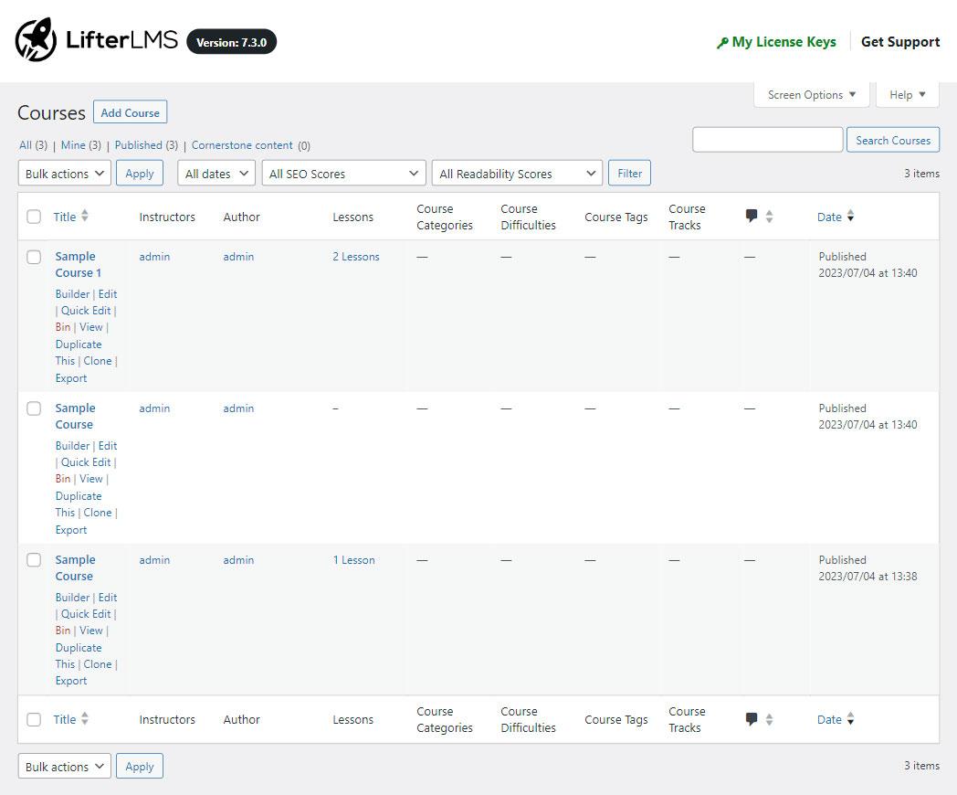Move Sample Course 1 to Bin

click(63, 327)
